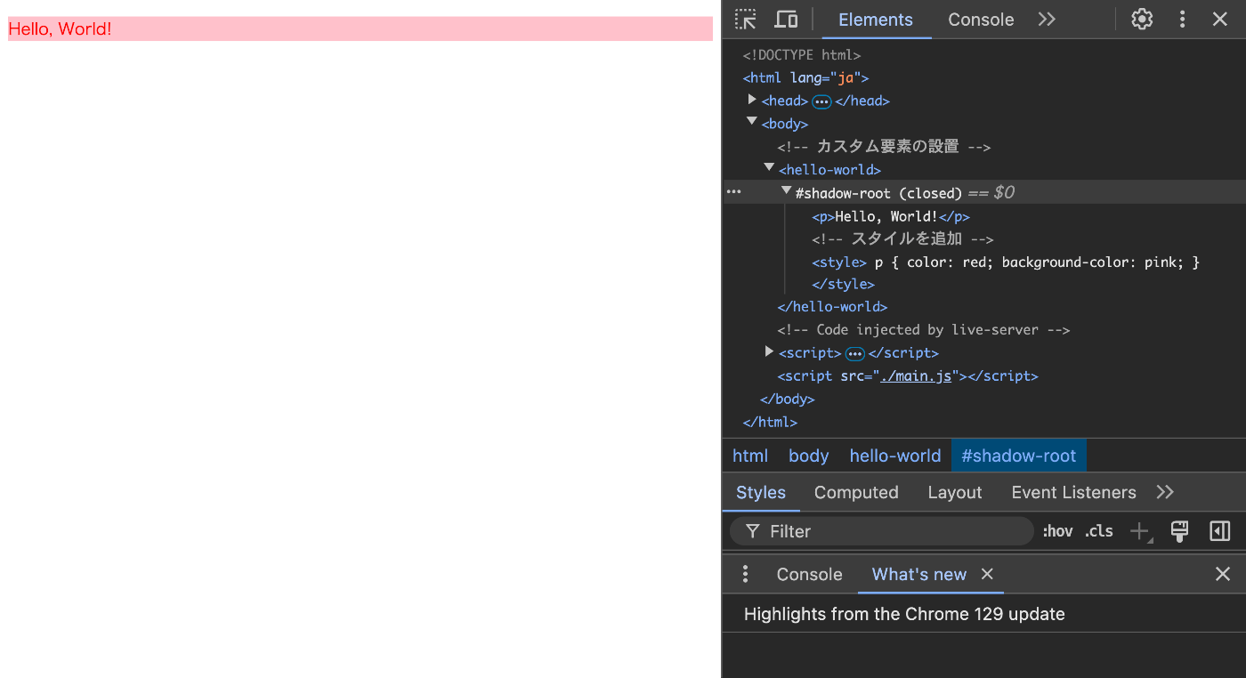
Task: Show more style pane tabs chevron
Action: pos(1165,492)
